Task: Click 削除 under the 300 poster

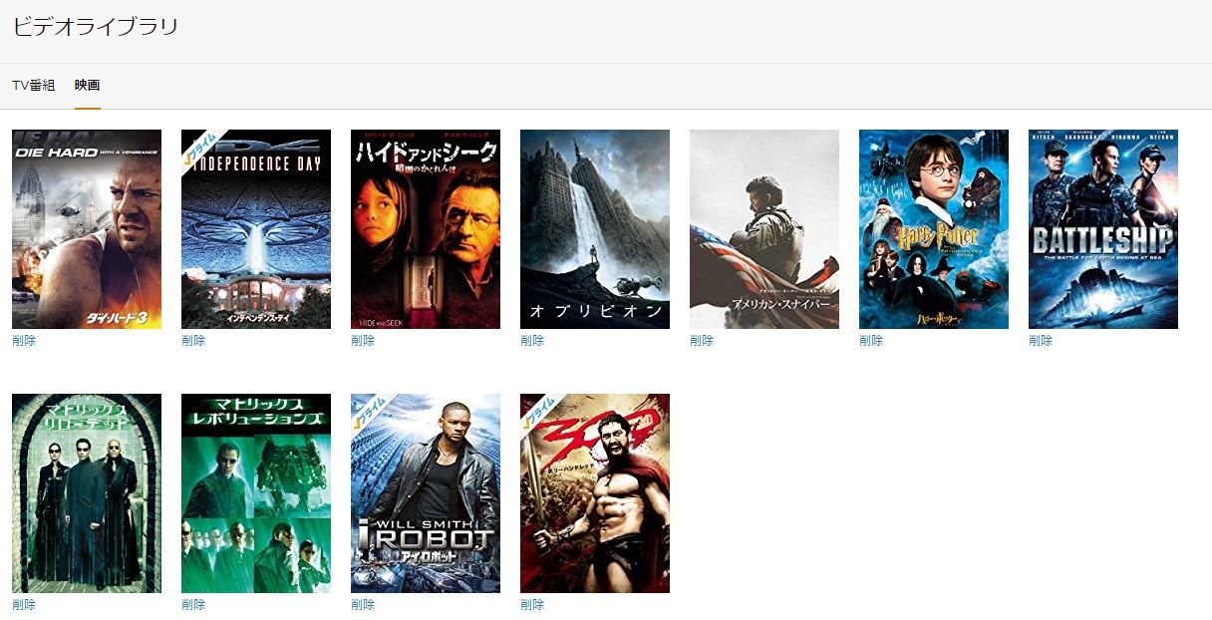Action: [x=532, y=605]
